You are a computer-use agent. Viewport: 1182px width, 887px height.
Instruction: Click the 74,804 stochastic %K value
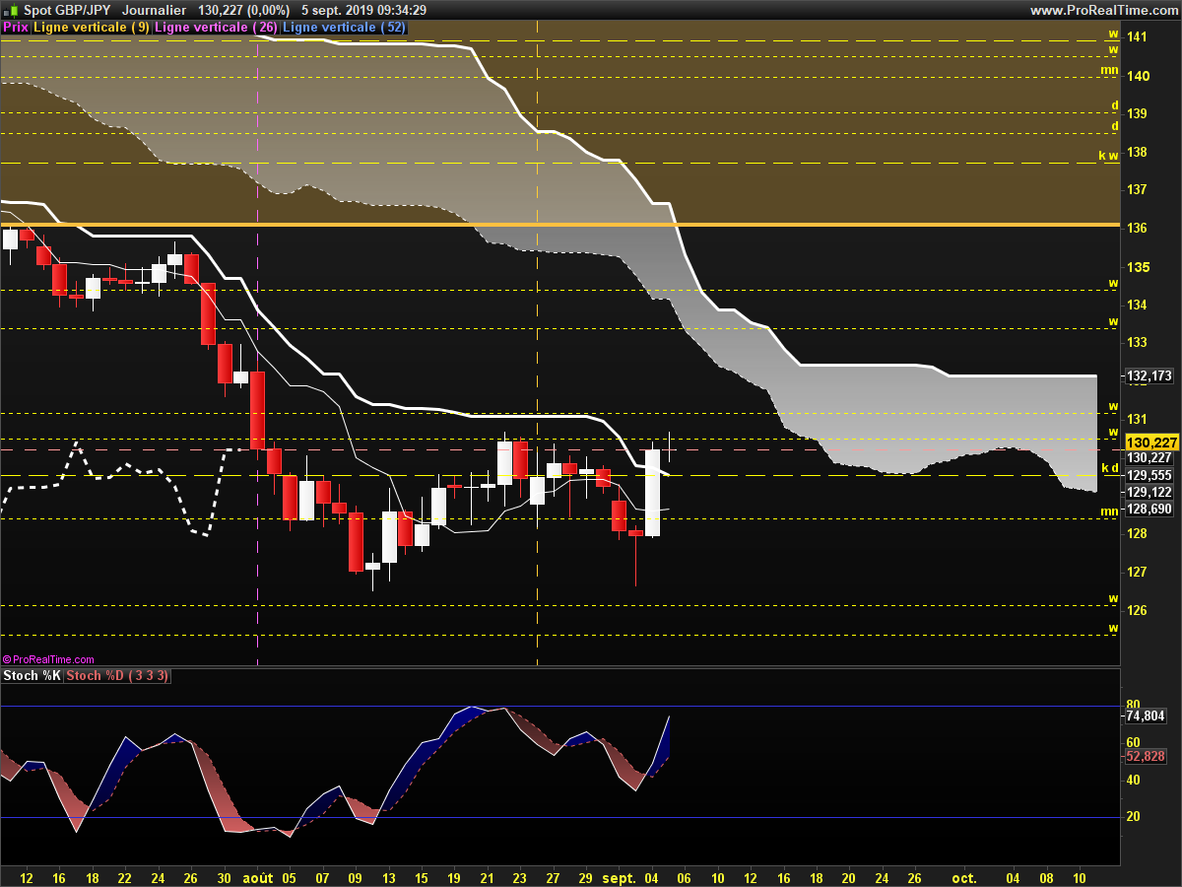pos(1145,716)
